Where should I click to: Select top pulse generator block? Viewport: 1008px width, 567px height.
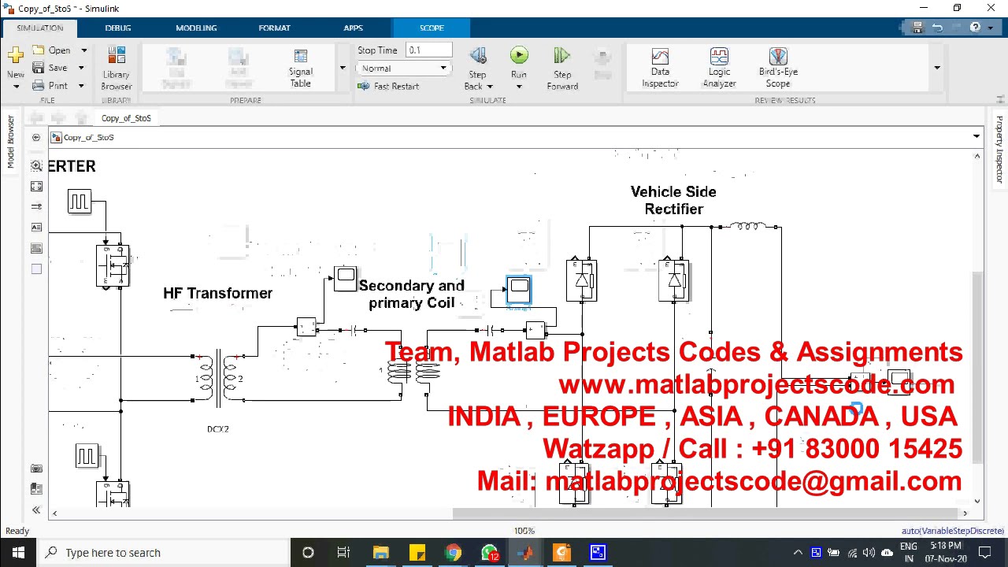pyautogui.click(x=79, y=202)
